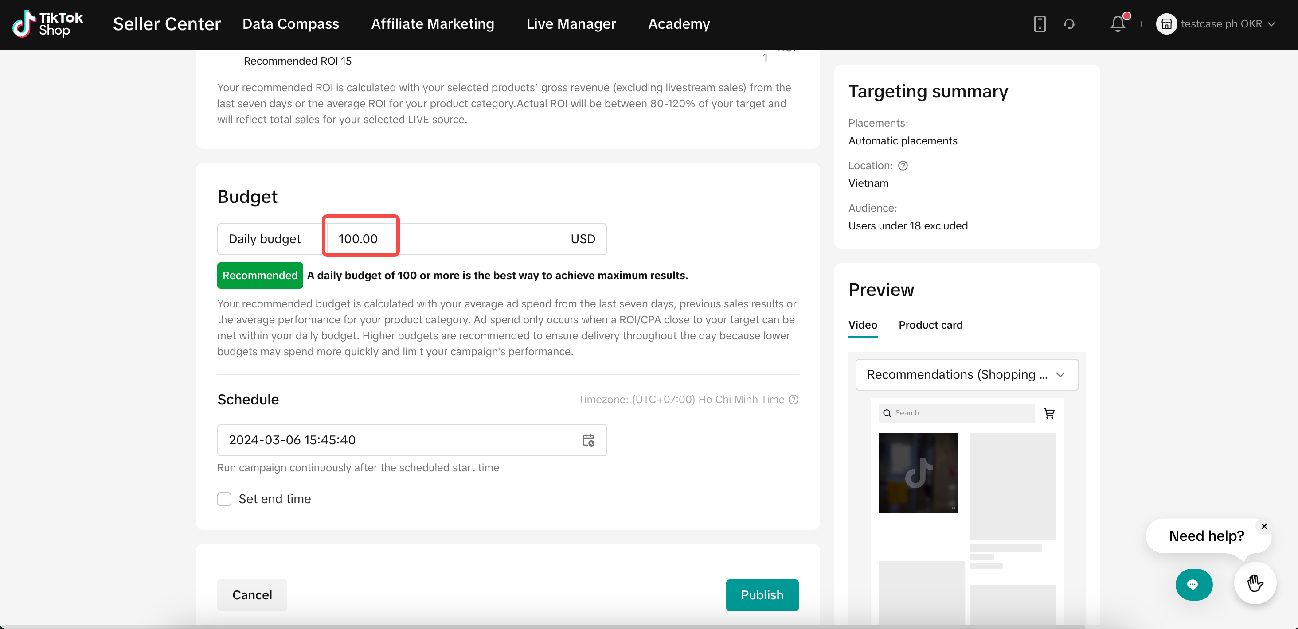Switch to the Product card tab
Viewport: 1298px width, 629px height.
930,325
